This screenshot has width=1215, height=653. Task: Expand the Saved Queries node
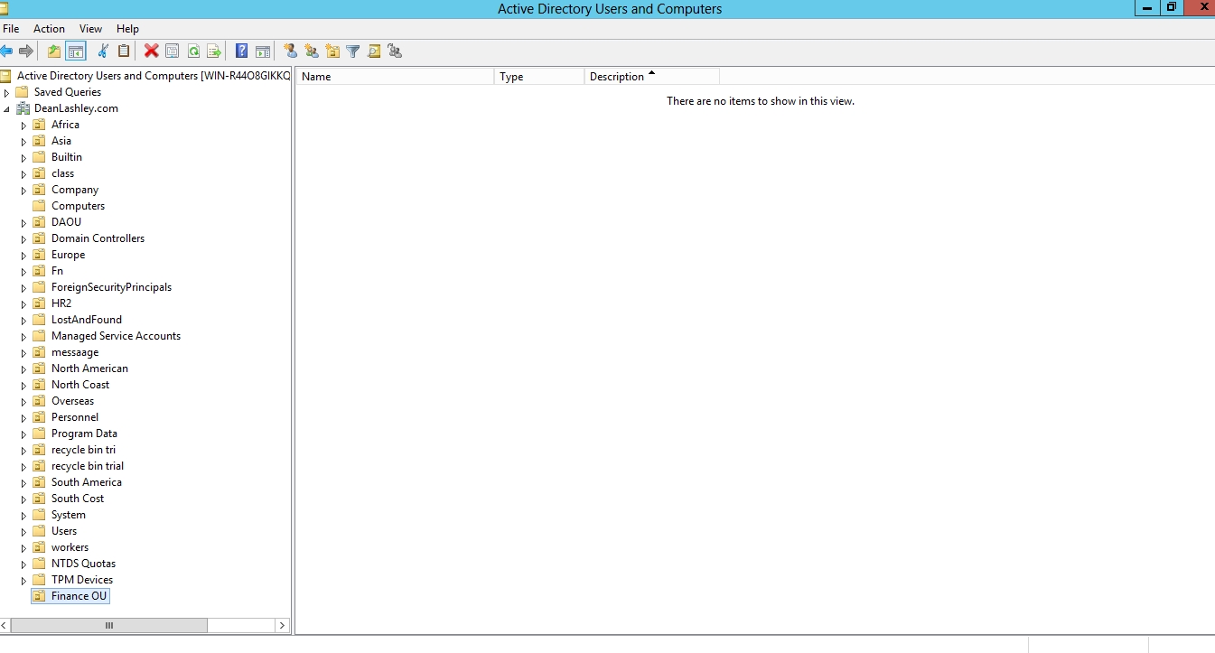point(7,93)
